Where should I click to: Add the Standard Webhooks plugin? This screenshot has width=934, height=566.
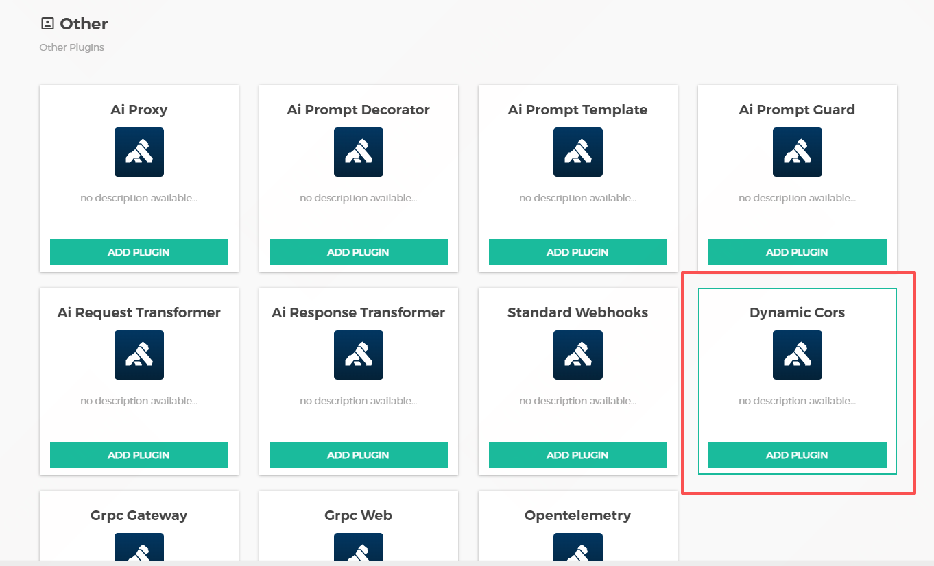[x=578, y=455]
